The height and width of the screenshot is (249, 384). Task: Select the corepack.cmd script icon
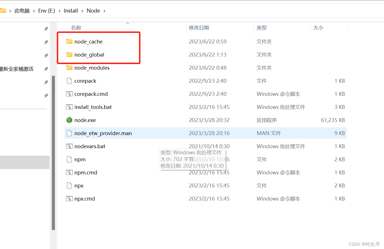(x=69, y=94)
